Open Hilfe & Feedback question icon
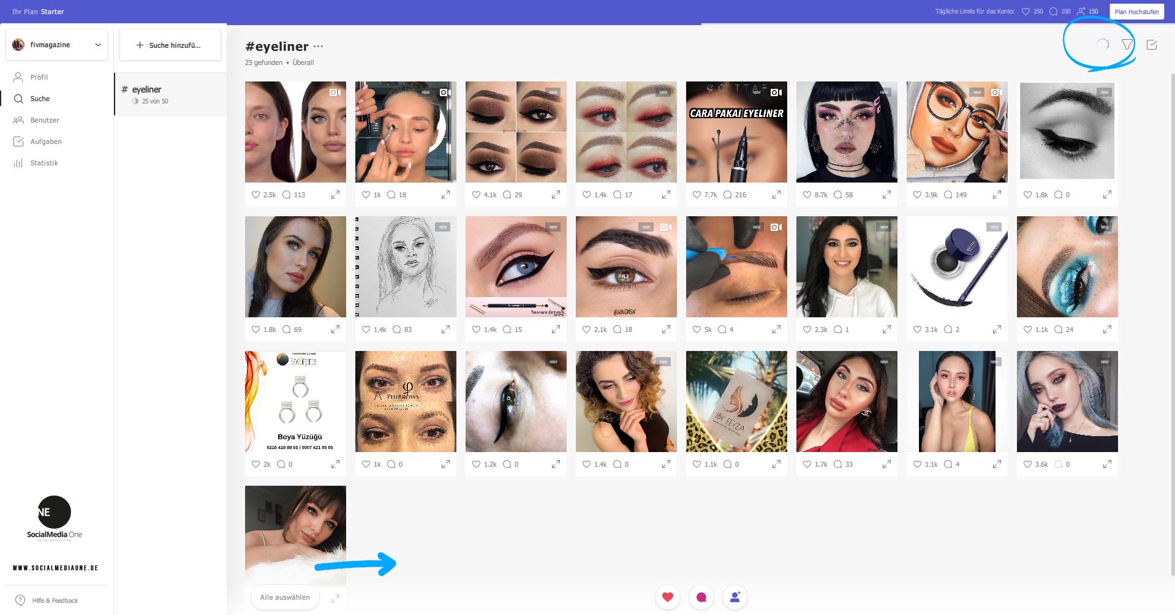This screenshot has height=615, width=1175. point(20,600)
